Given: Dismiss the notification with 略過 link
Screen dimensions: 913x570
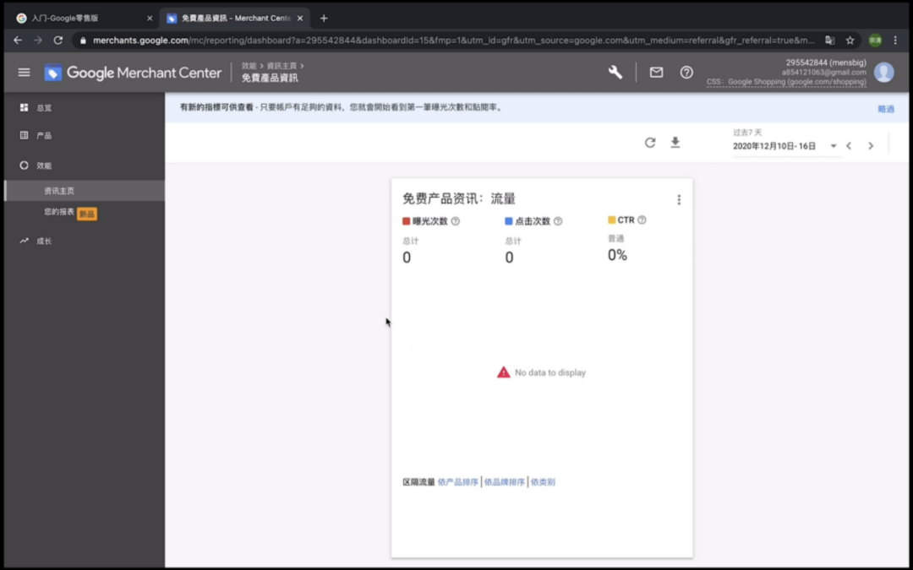Looking at the screenshot, I should pyautogui.click(x=885, y=108).
